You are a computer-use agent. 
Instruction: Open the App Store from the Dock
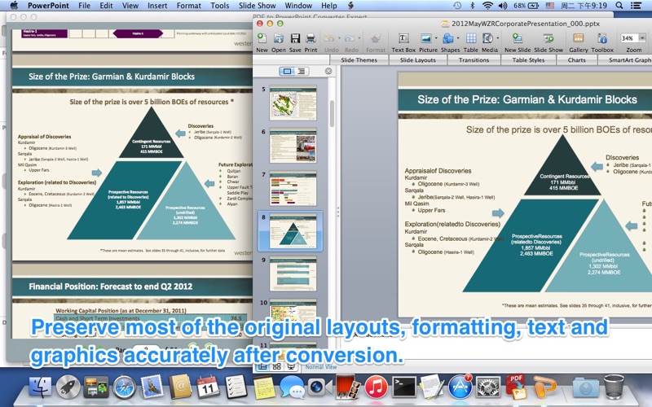(x=460, y=386)
